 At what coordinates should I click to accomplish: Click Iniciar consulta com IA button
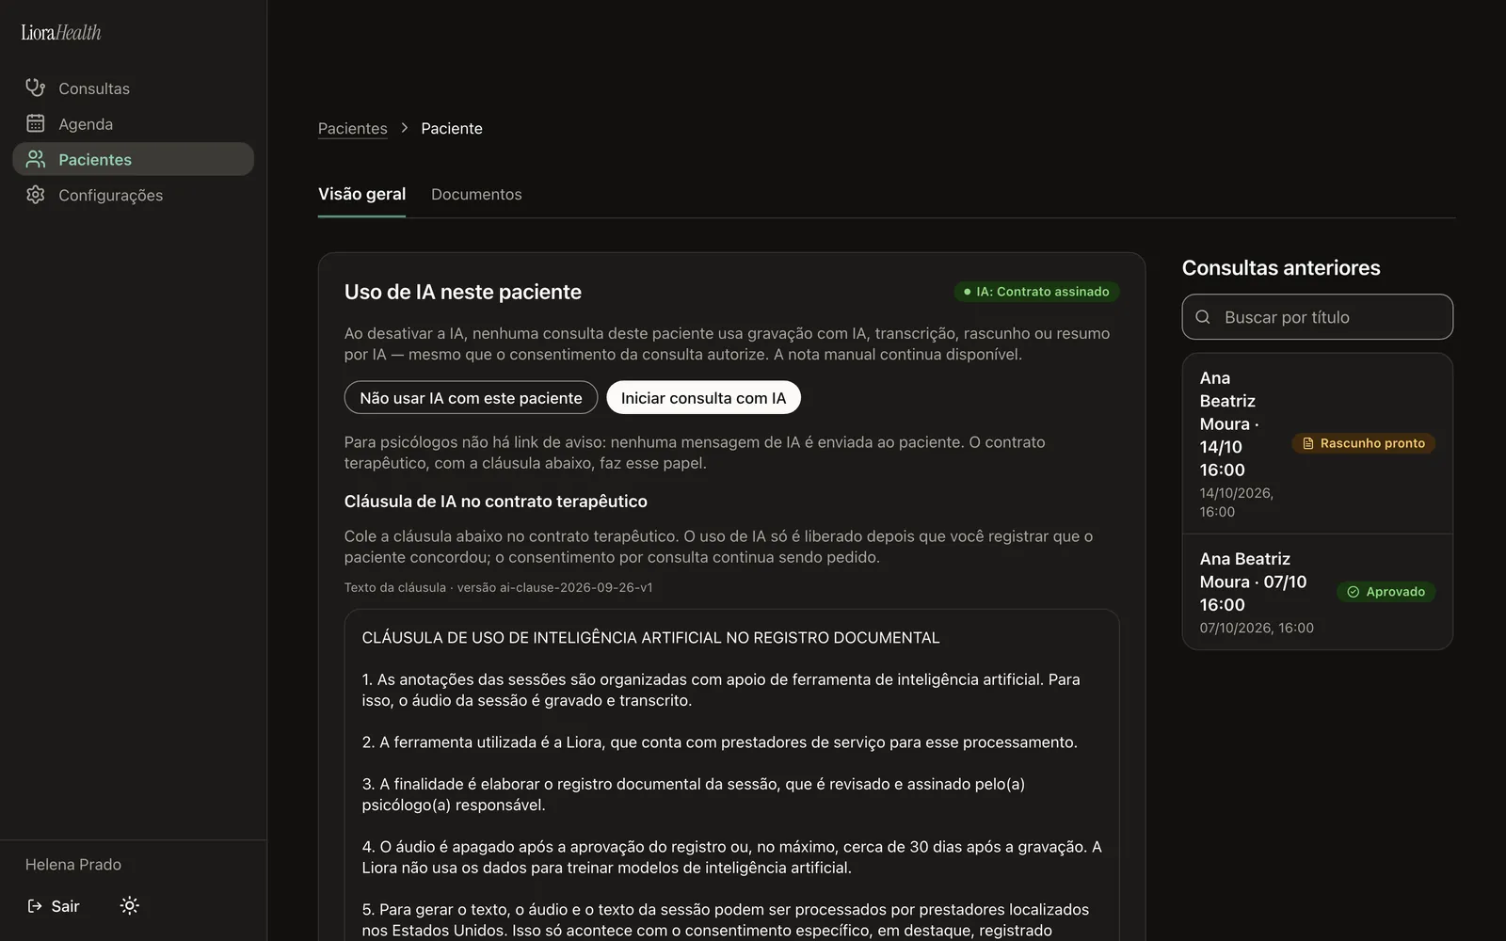tap(703, 397)
